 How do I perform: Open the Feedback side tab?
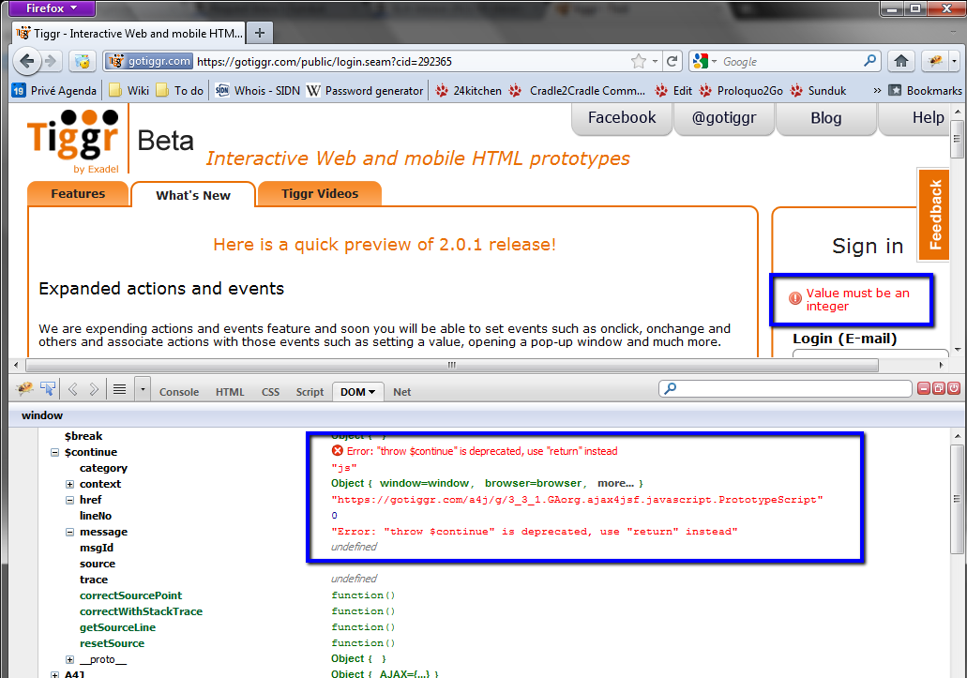point(934,215)
